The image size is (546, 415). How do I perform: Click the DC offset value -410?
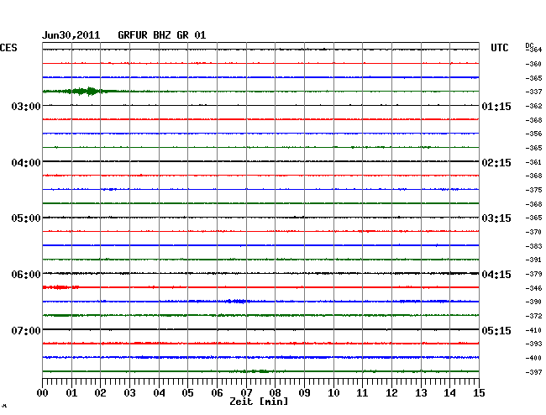[x=533, y=330]
